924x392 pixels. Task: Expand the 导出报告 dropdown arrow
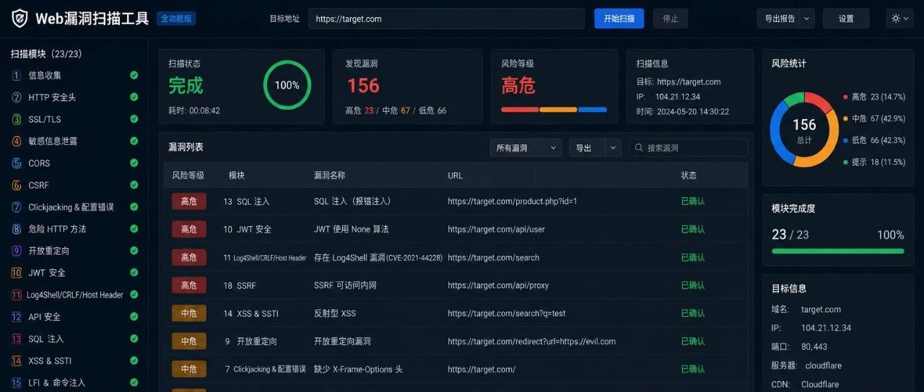pos(807,19)
